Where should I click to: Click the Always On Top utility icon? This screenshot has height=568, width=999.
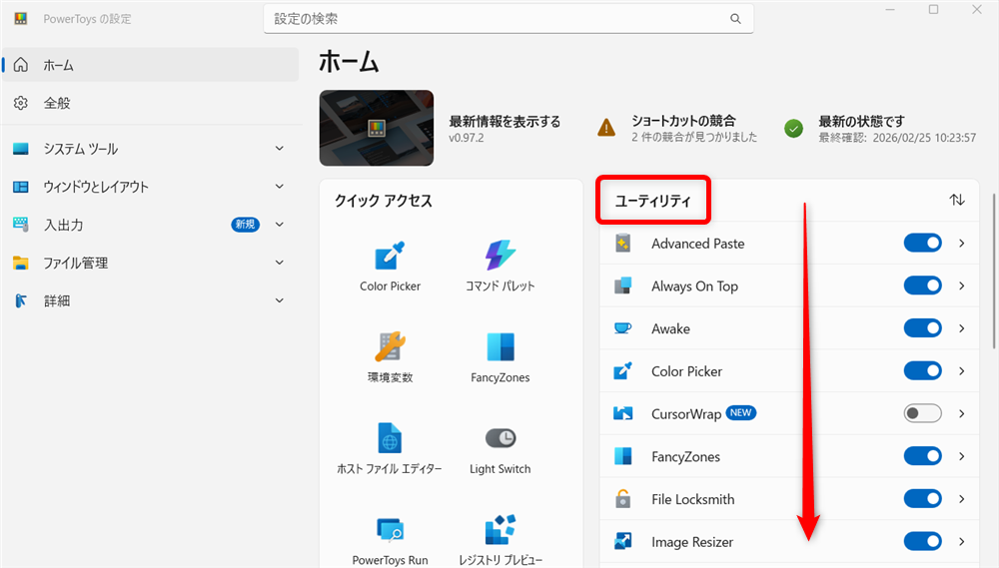click(x=622, y=285)
